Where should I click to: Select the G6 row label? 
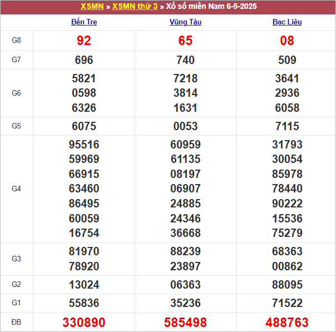(16, 93)
